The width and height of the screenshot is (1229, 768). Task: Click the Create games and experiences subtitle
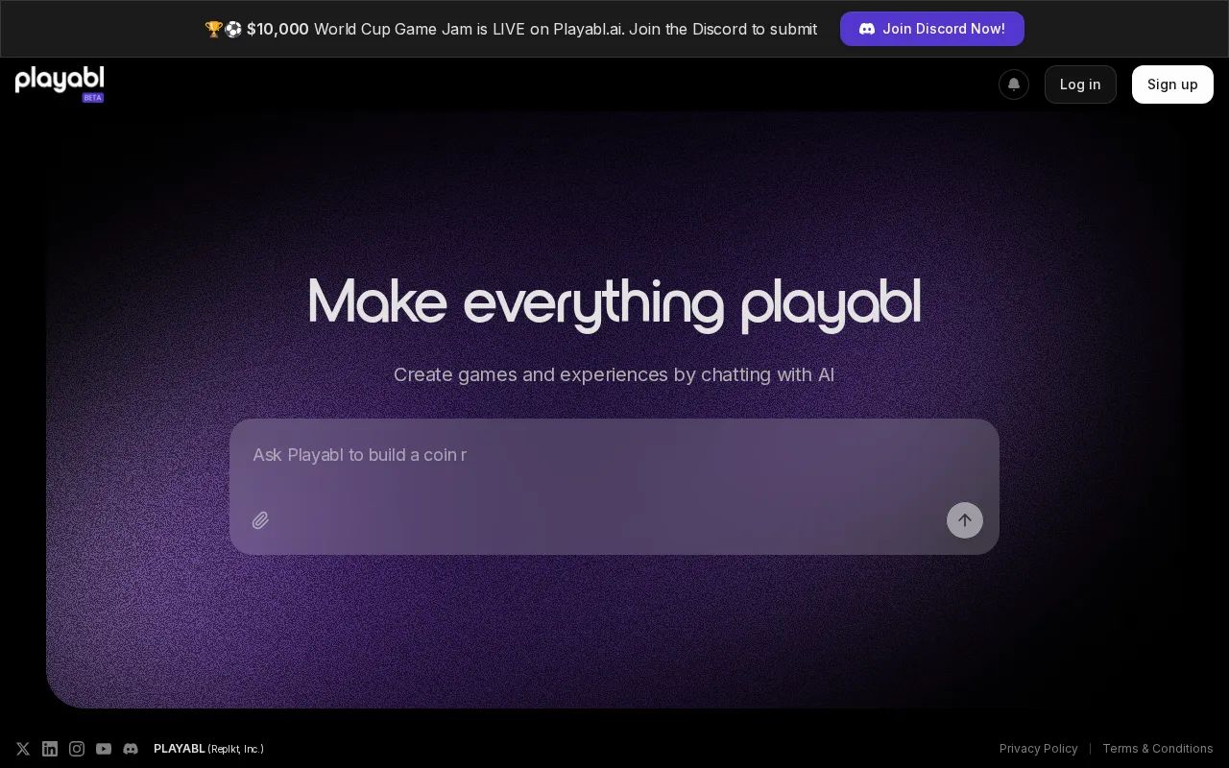(614, 374)
